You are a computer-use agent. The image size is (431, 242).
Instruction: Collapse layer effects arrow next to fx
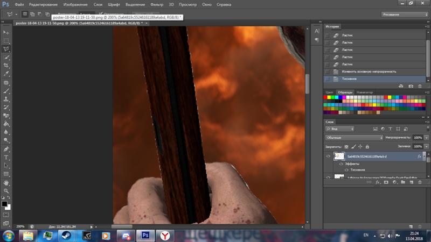[x=424, y=156]
